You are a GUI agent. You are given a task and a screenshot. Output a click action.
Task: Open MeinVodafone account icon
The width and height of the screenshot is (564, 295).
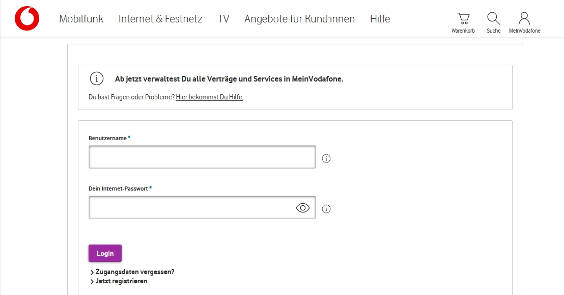(x=524, y=18)
